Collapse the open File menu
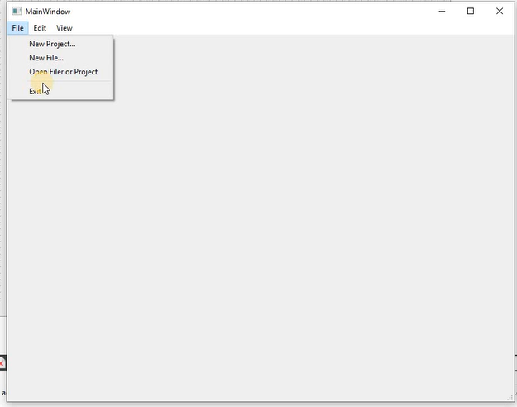The width and height of the screenshot is (517, 407). click(x=17, y=28)
